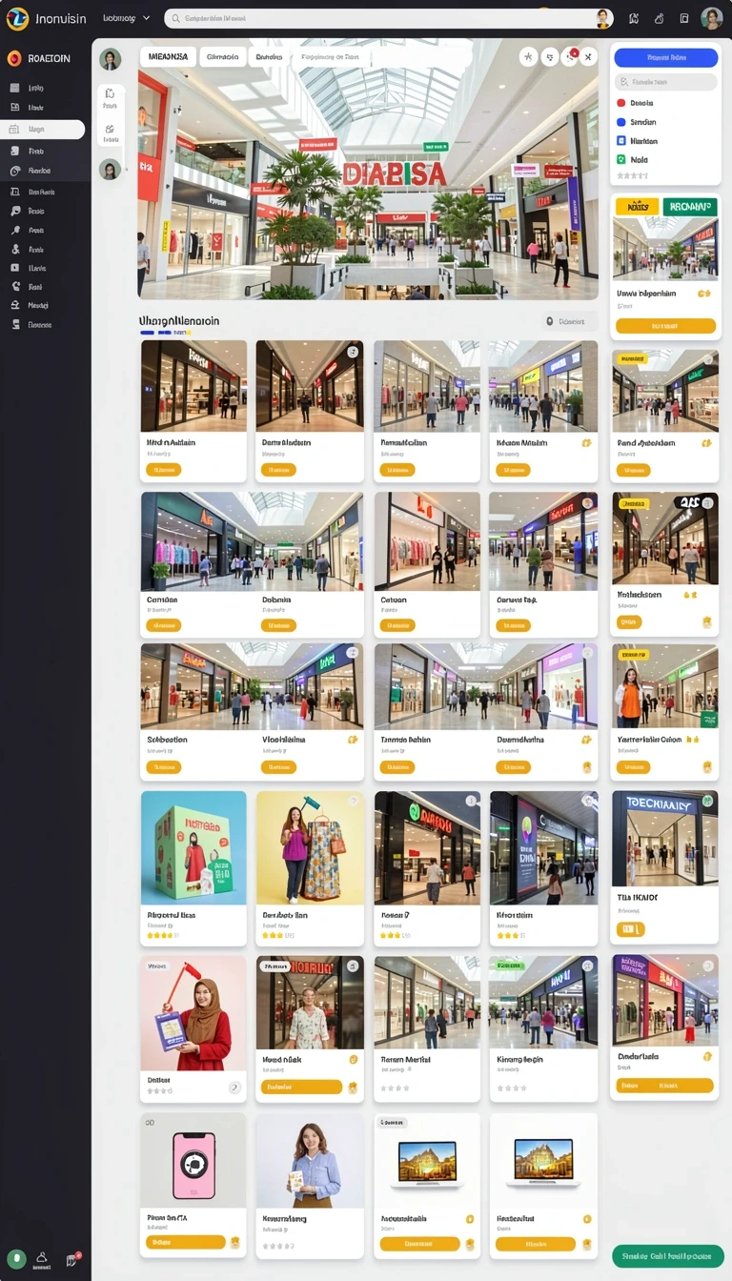This screenshot has width=732, height=1281.
Task: Open the woman in orange shirt card image
Action: [x=665, y=687]
